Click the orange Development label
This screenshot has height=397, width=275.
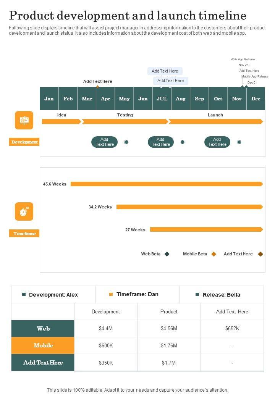[x=24, y=142]
